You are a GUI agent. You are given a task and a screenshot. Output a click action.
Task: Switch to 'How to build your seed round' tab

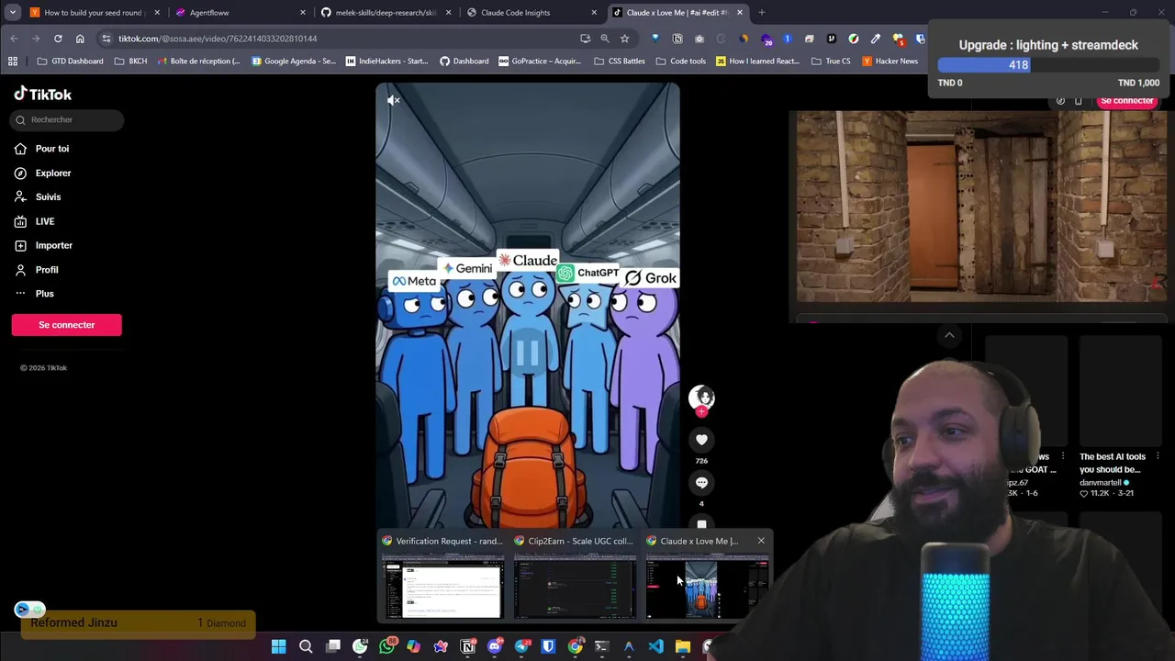[92, 13]
